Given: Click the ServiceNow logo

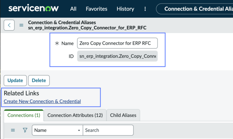Looking at the screenshot, I should [34, 8].
